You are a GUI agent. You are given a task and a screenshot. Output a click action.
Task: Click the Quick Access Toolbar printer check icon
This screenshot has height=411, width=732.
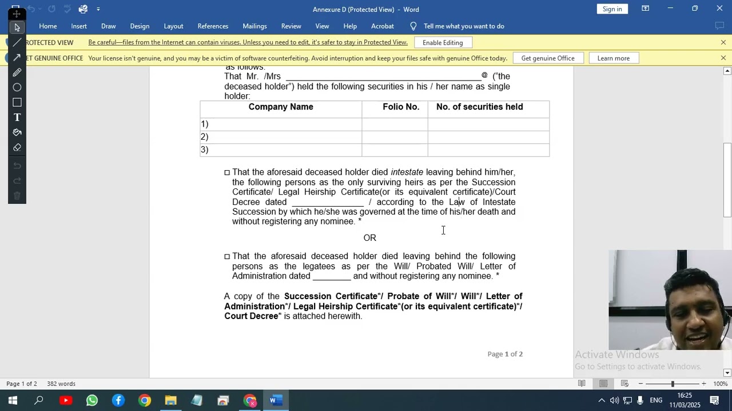[x=83, y=9]
